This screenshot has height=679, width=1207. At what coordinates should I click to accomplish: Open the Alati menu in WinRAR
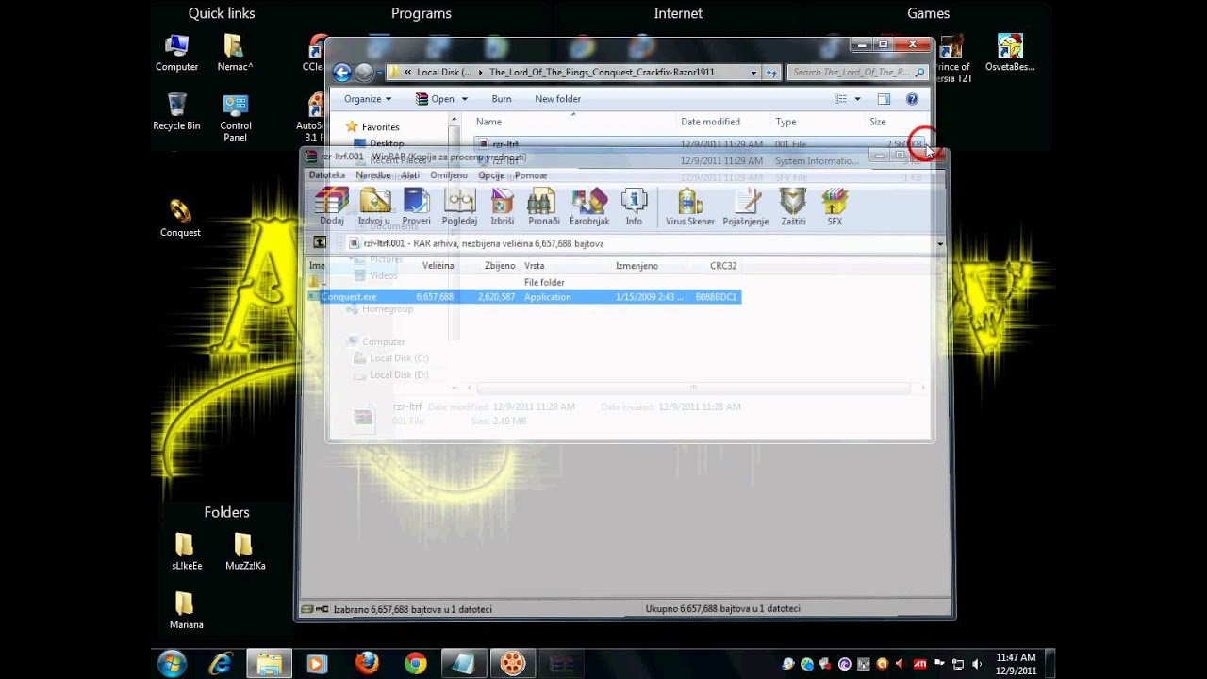pyautogui.click(x=410, y=175)
